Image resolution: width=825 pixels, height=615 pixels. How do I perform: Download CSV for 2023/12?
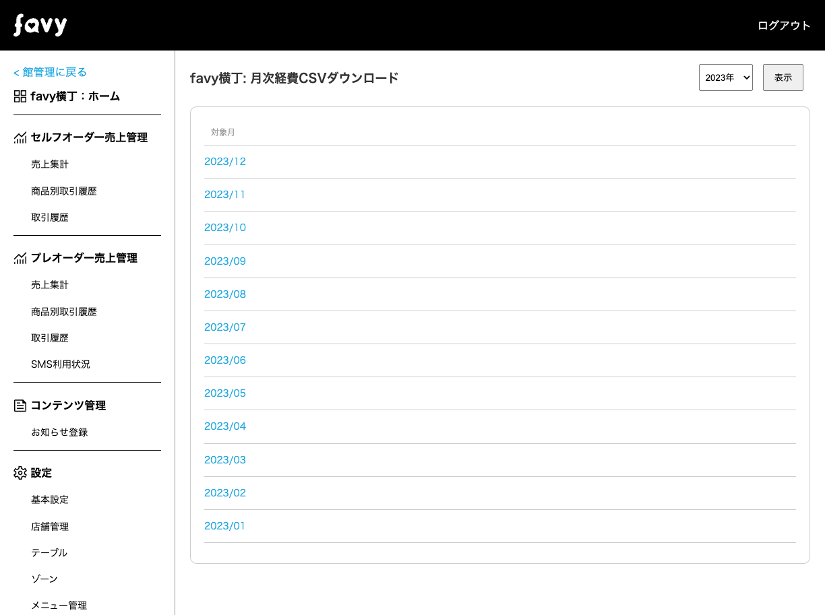225,162
